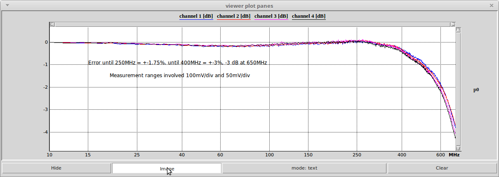Click the vertical scrollbar up arrow
Viewport: 499px width, 177px height.
pyautogui.click(x=458, y=30)
